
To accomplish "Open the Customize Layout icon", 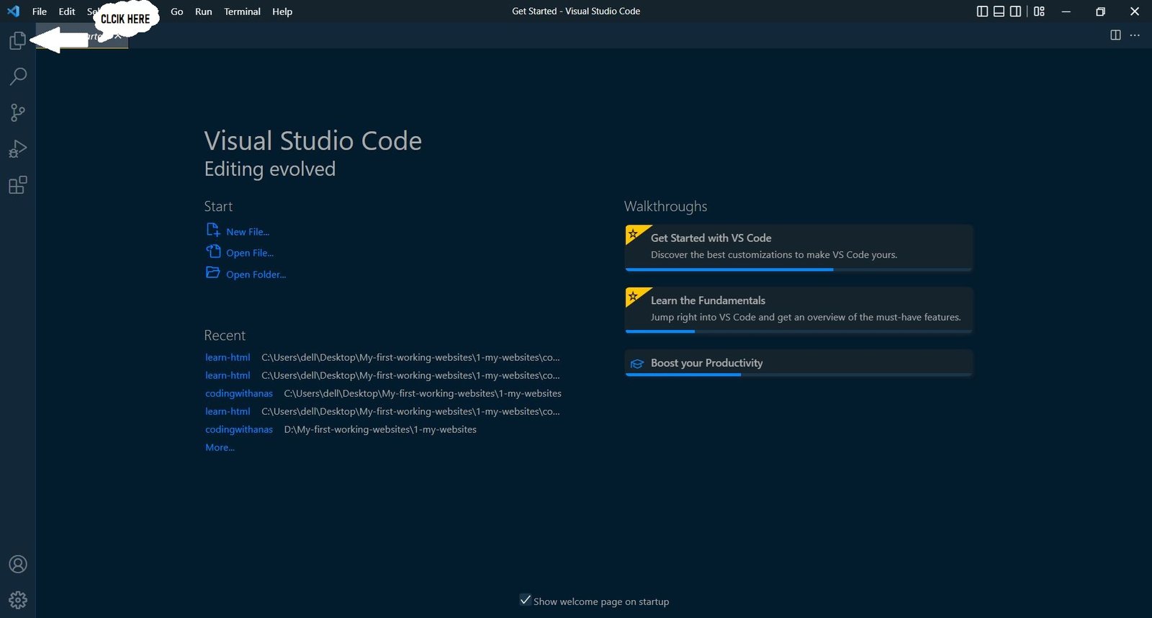I will [1039, 12].
